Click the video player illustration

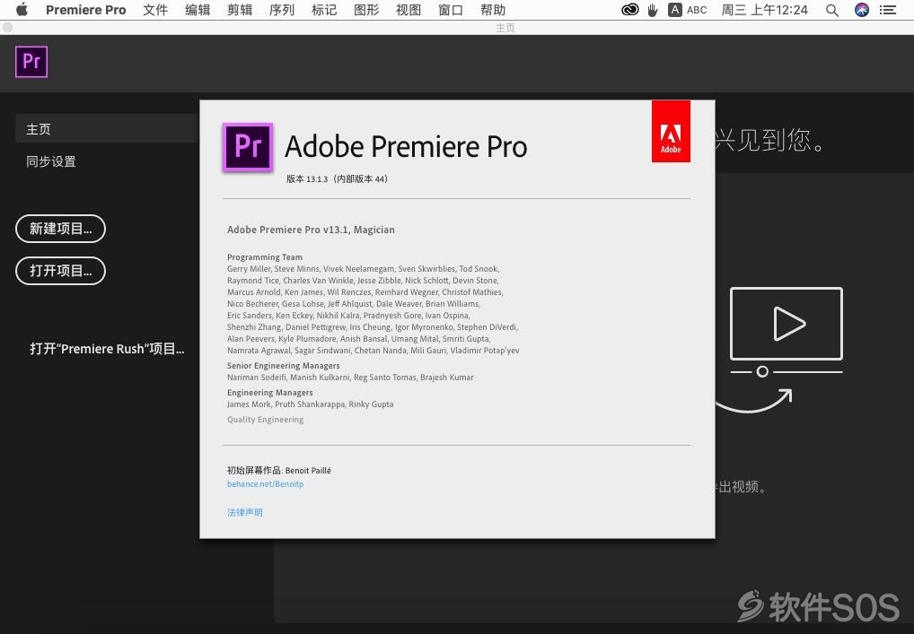(786, 332)
